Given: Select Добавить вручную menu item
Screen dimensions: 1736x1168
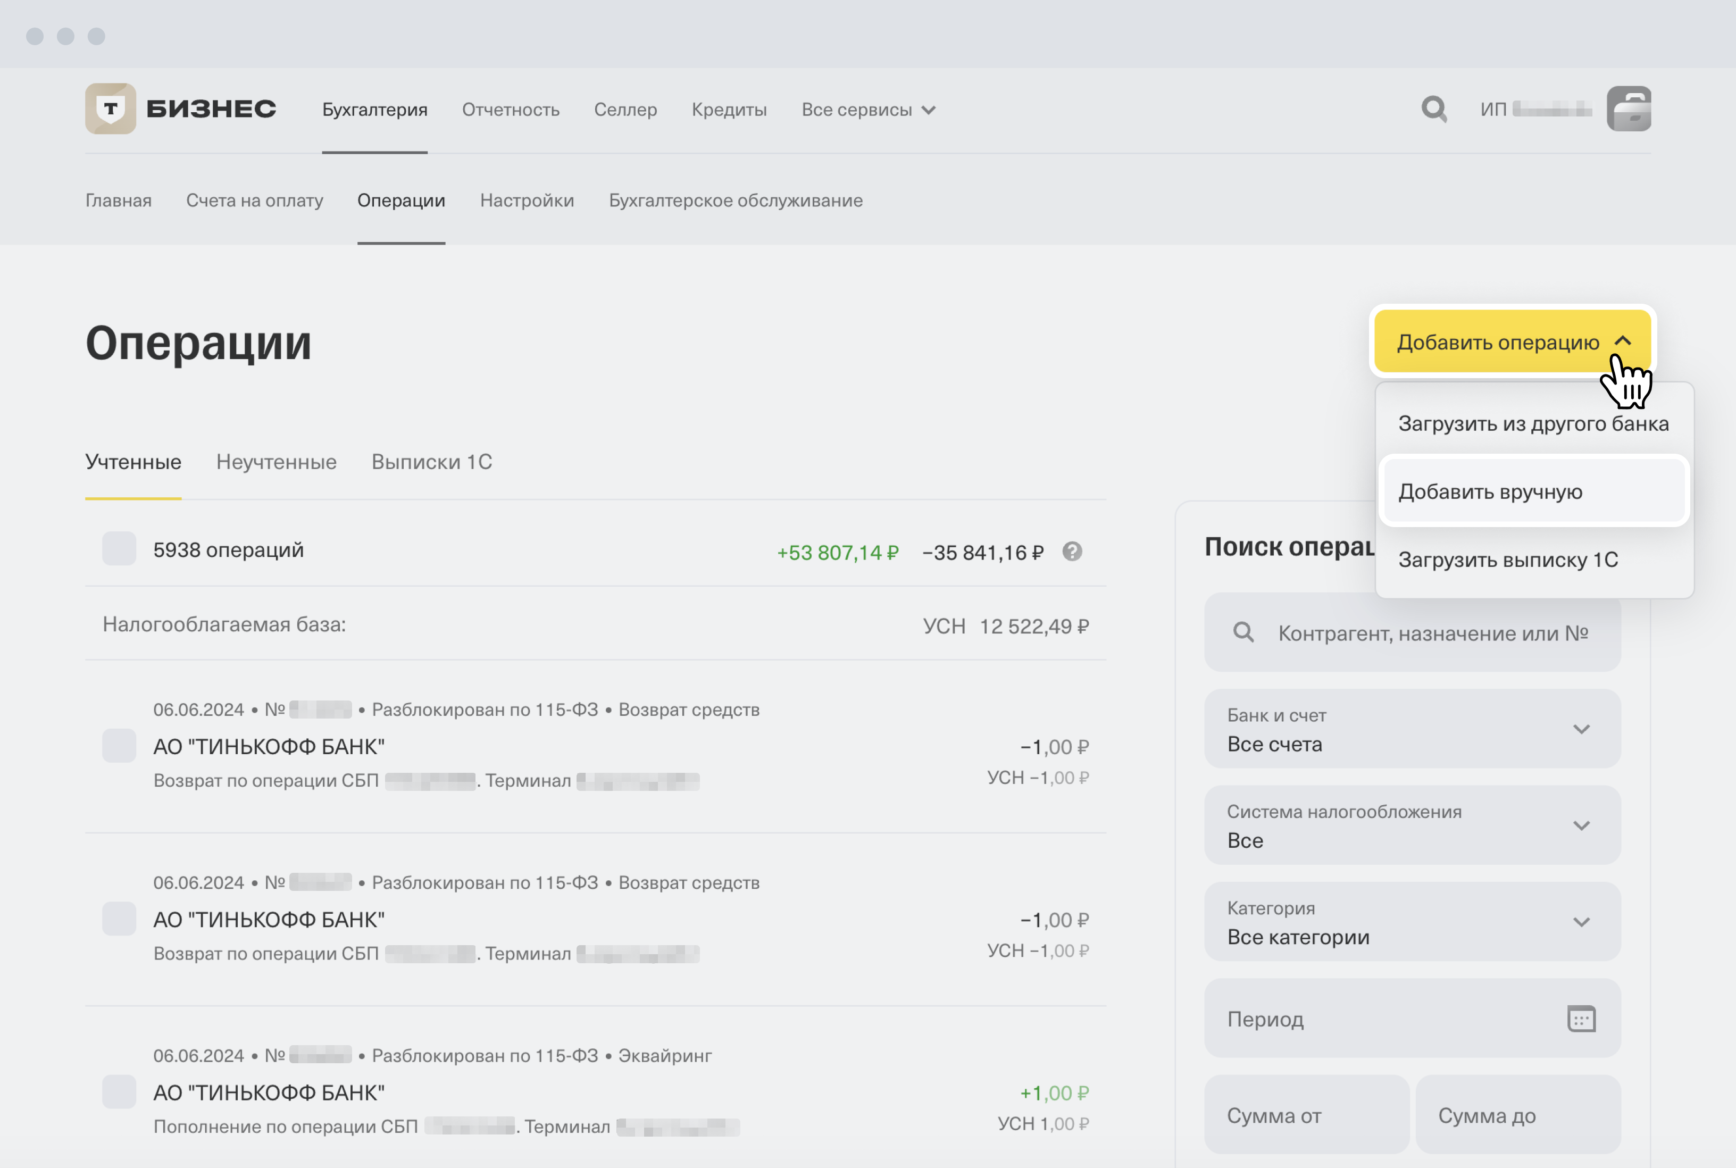Looking at the screenshot, I should click(1533, 491).
